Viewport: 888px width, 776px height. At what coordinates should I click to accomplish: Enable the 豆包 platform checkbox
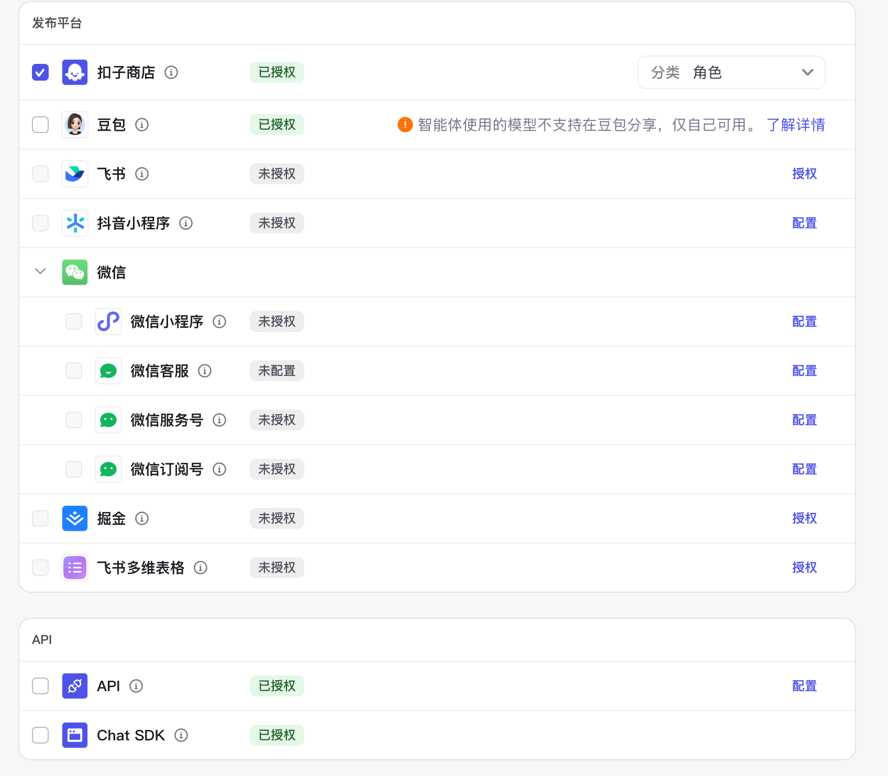click(x=40, y=125)
